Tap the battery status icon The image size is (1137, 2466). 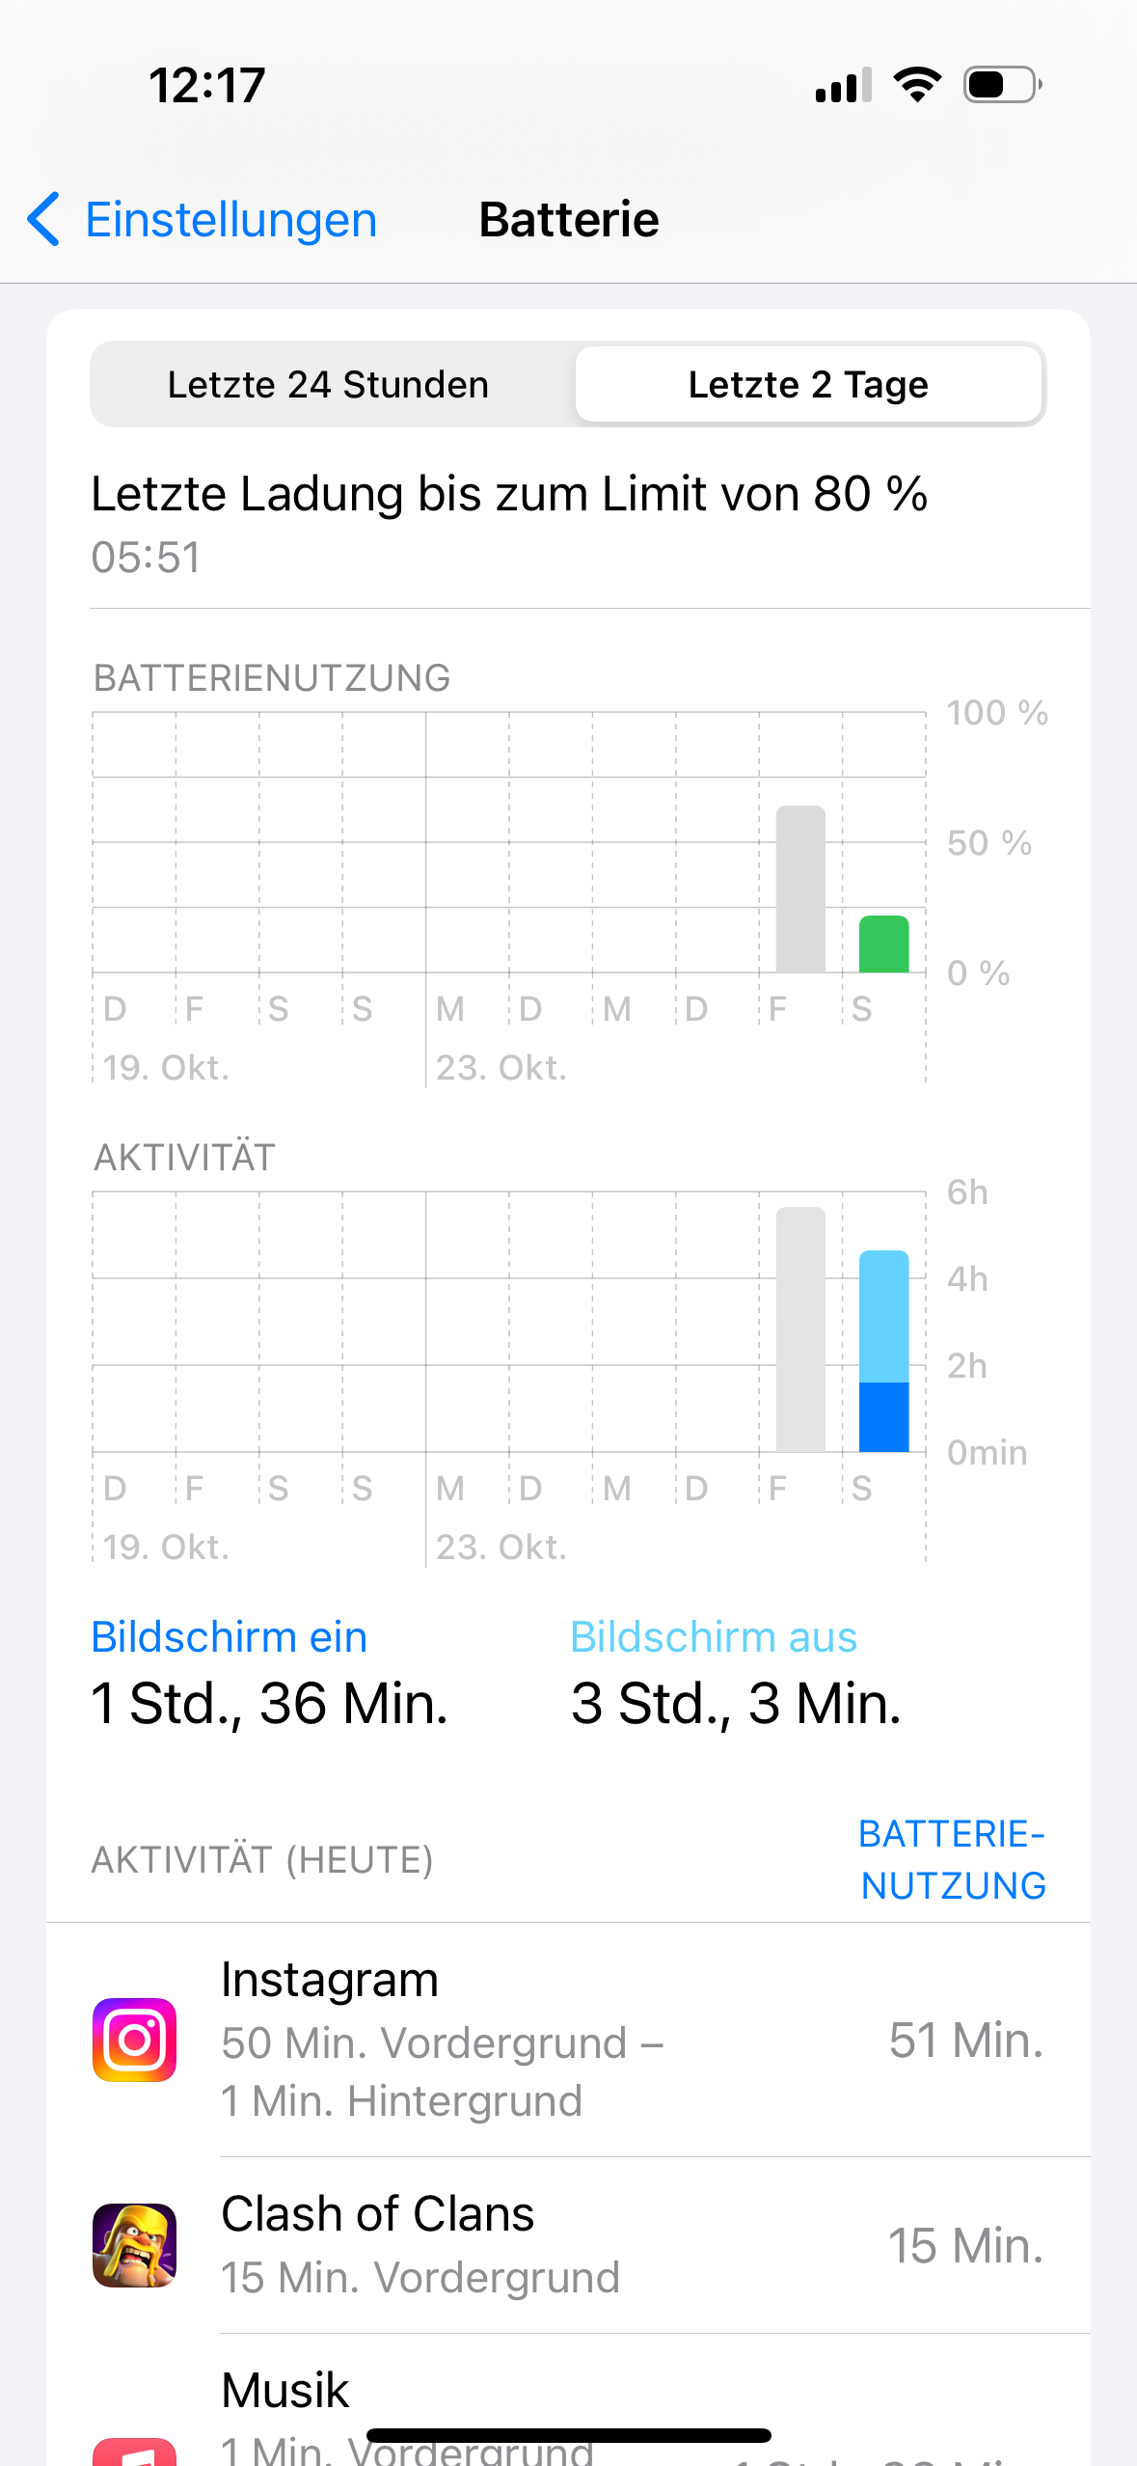1002,85
